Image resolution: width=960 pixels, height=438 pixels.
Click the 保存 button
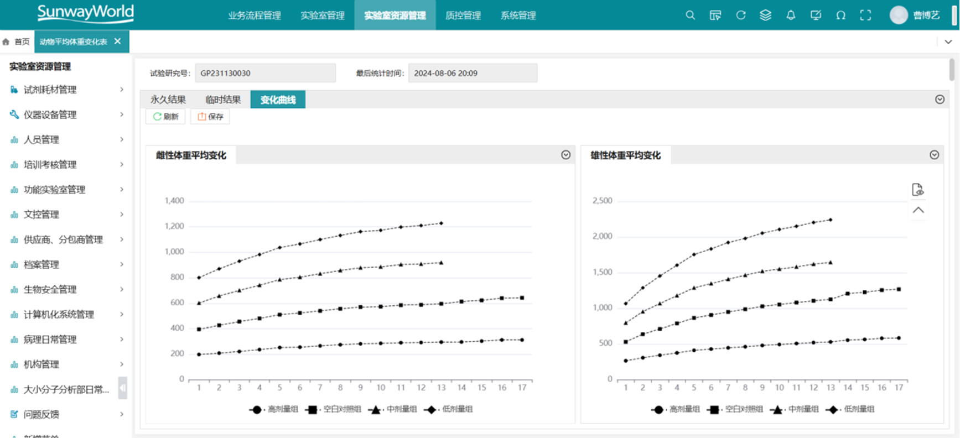tap(210, 117)
